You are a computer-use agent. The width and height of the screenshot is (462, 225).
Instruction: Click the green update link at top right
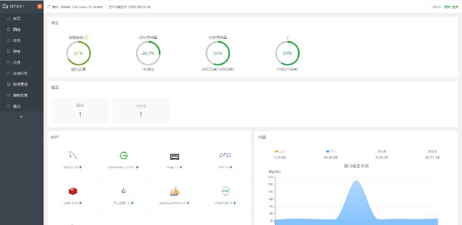447,7
